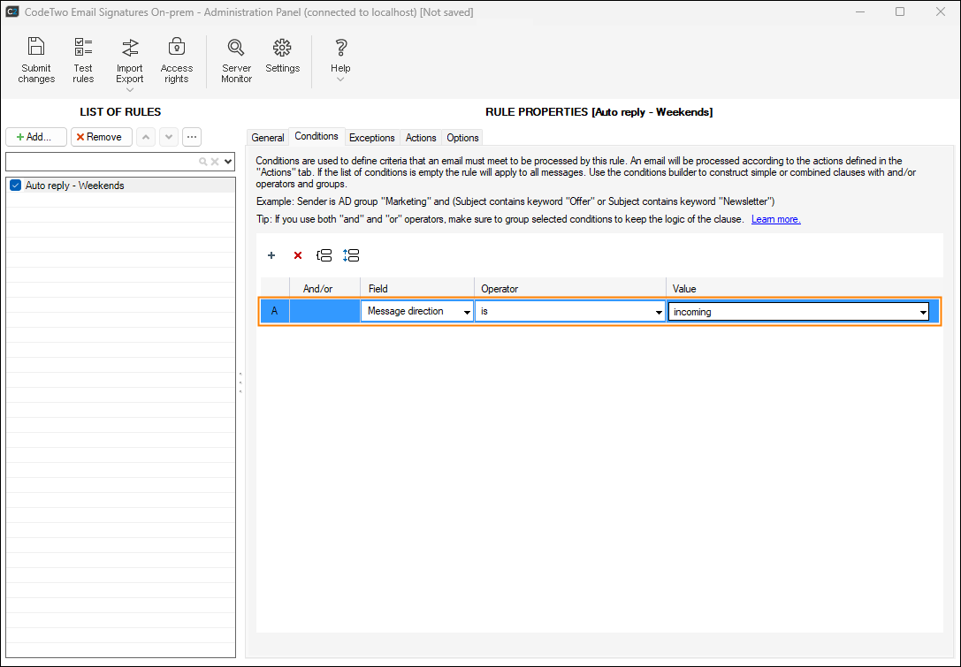The width and height of the screenshot is (961, 667).
Task: Click the group conditions icon
Action: 324,255
